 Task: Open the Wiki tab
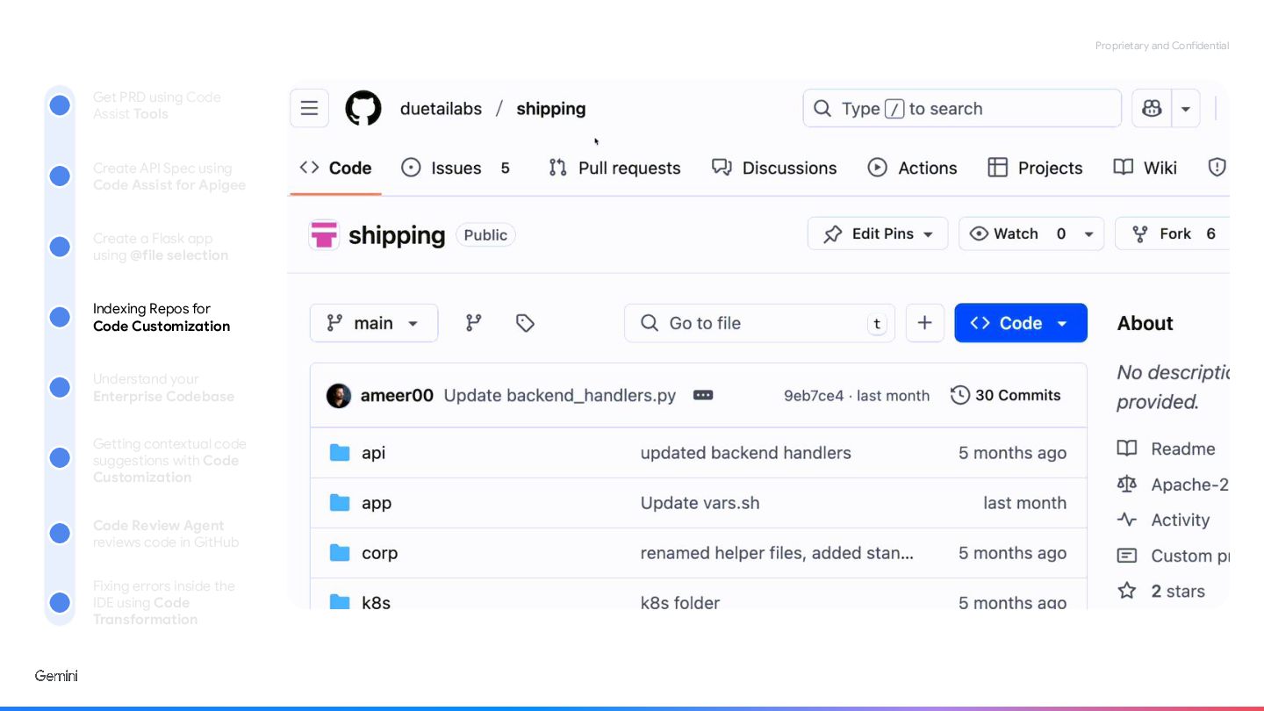point(1145,168)
